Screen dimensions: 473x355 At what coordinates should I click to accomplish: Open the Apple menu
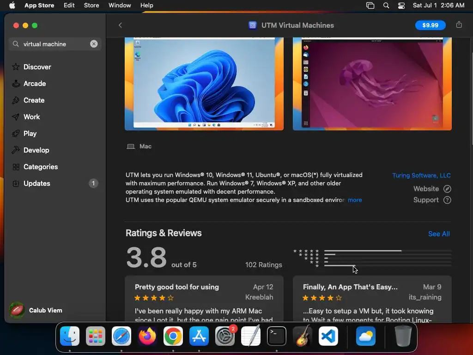point(12,6)
